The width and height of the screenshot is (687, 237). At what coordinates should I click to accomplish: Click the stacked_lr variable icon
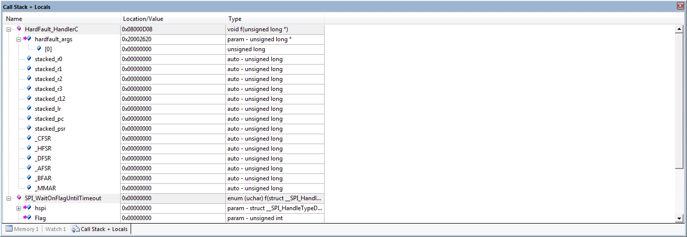29,108
